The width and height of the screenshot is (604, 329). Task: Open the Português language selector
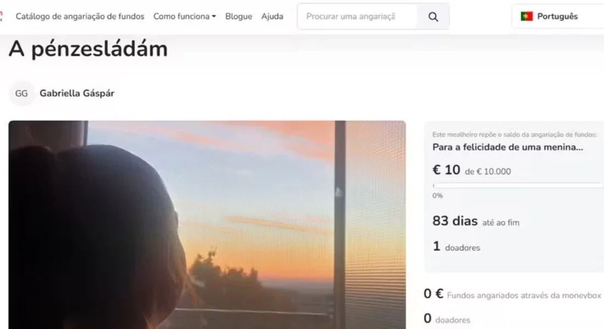pos(558,16)
